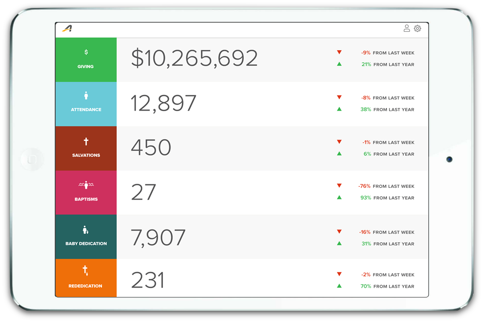Click the 70% from last year text
The height and width of the screenshot is (322, 483).
(387, 286)
